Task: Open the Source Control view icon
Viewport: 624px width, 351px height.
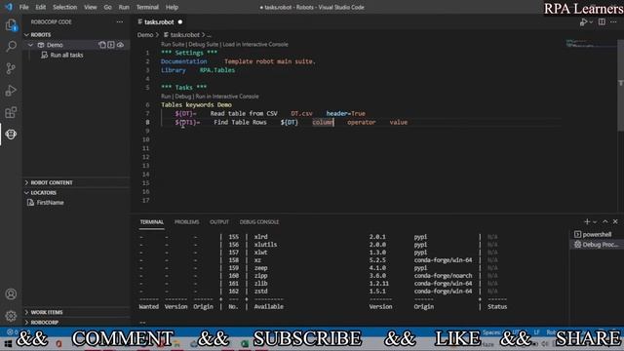Action: 11,68
